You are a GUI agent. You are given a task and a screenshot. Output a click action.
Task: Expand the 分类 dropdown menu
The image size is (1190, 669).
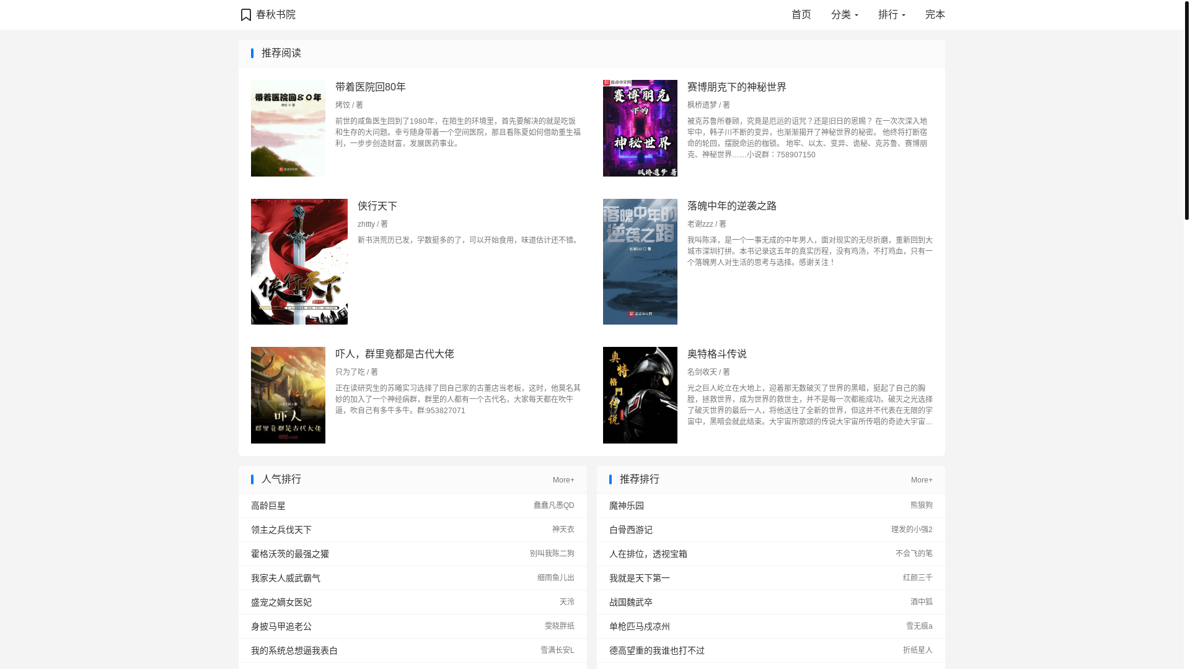click(x=845, y=14)
